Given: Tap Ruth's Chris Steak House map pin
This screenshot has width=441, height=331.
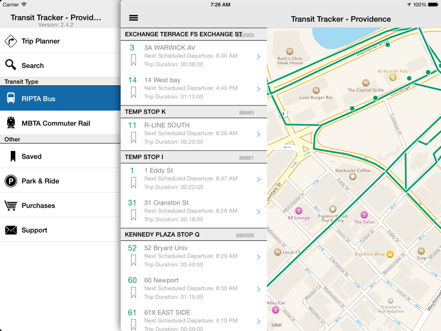Looking at the screenshot, I should (x=290, y=52).
